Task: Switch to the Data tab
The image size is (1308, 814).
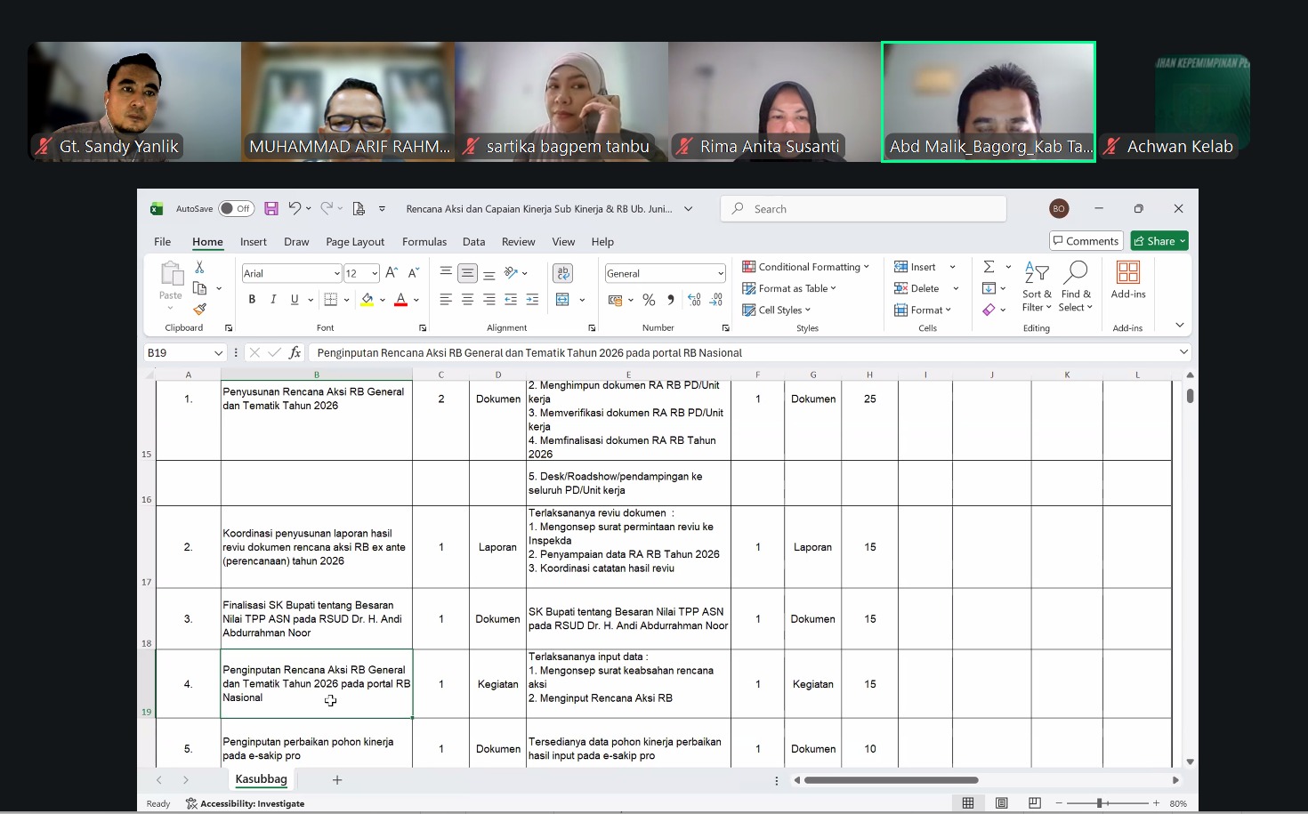Action: [474, 242]
